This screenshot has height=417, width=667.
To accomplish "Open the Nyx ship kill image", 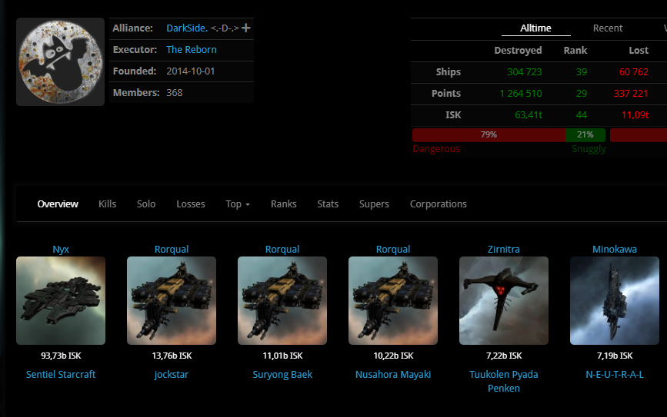I will 61,300.
